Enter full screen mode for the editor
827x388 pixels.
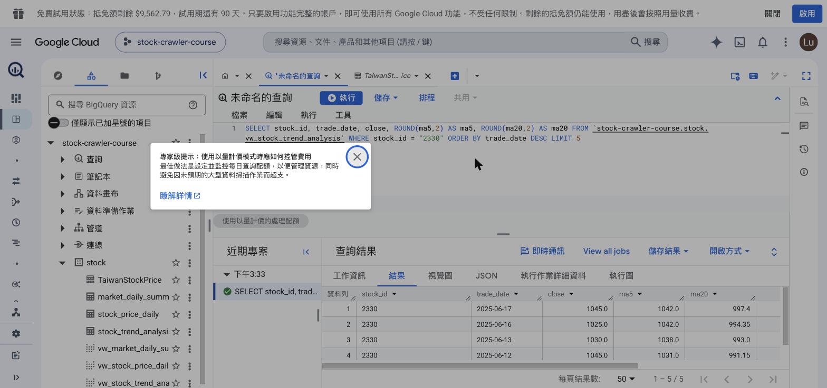click(806, 76)
